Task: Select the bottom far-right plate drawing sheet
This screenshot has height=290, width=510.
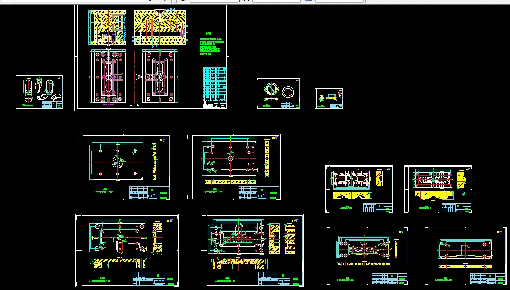Action: 465,256
